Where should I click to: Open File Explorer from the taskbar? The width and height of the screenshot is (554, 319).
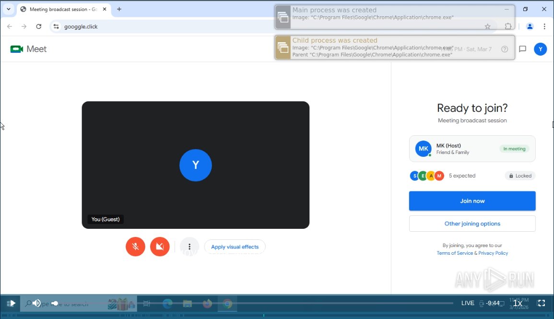pyautogui.click(x=187, y=304)
